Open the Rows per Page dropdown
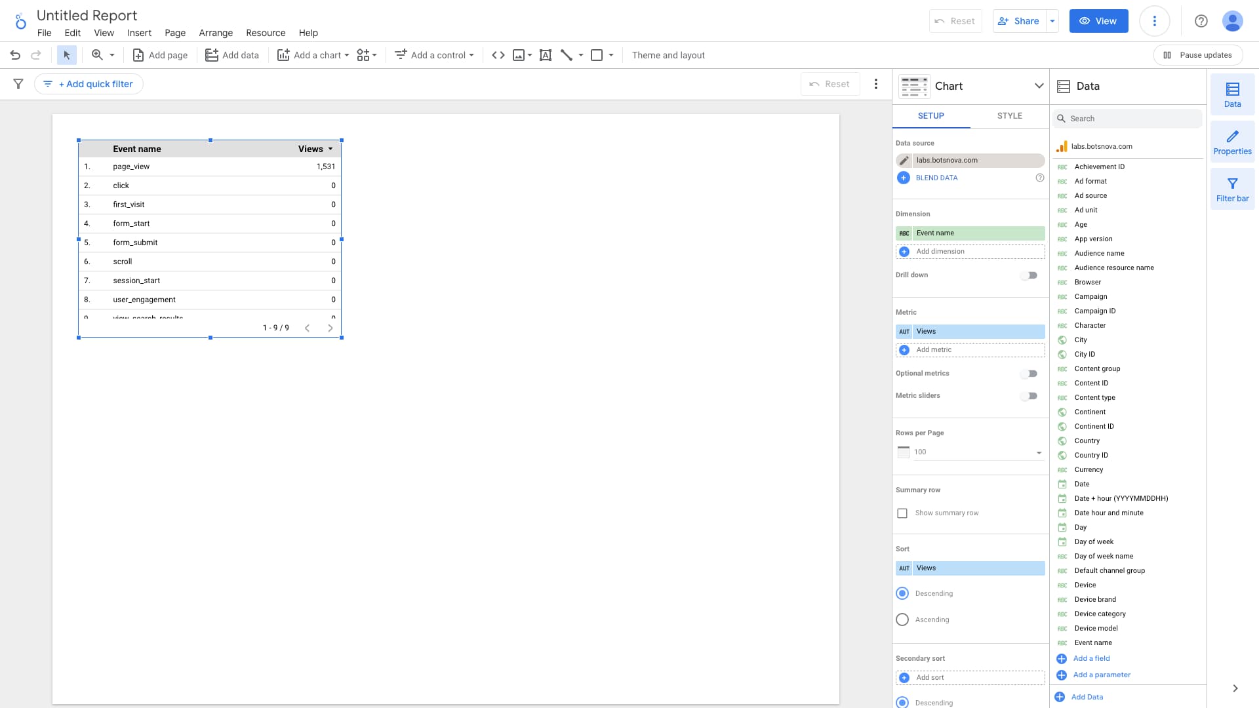The height and width of the screenshot is (708, 1259). coord(977,452)
